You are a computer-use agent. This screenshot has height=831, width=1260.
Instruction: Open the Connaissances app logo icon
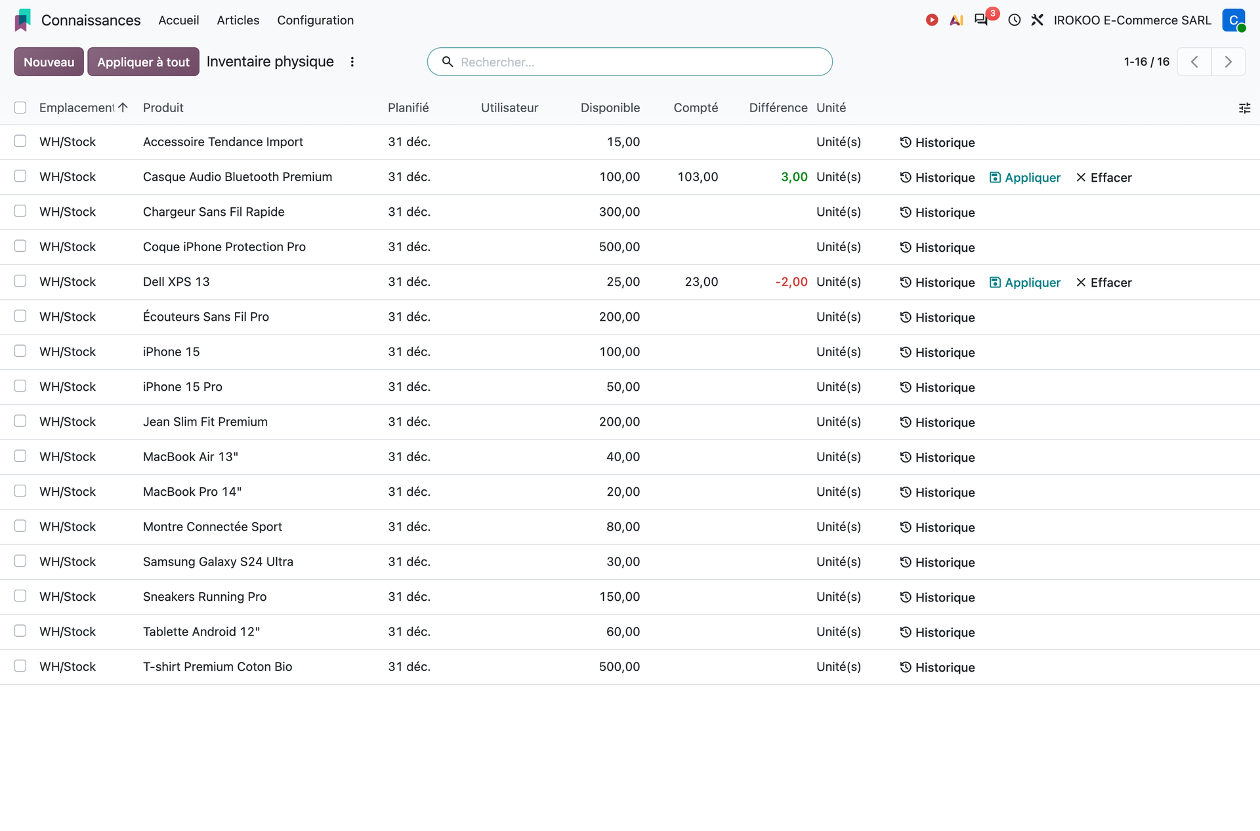(23, 20)
